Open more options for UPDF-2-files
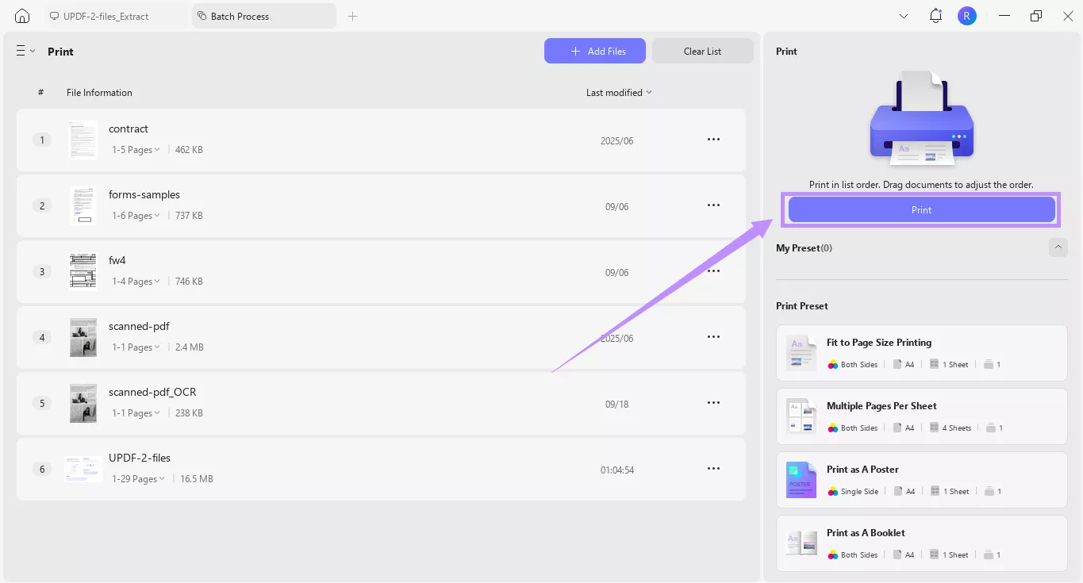The image size is (1083, 583). pyautogui.click(x=713, y=469)
